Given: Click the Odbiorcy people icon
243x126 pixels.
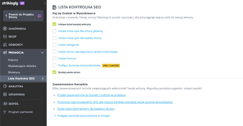Looking at the screenshot, I should pyautogui.click(x=5, y=45).
